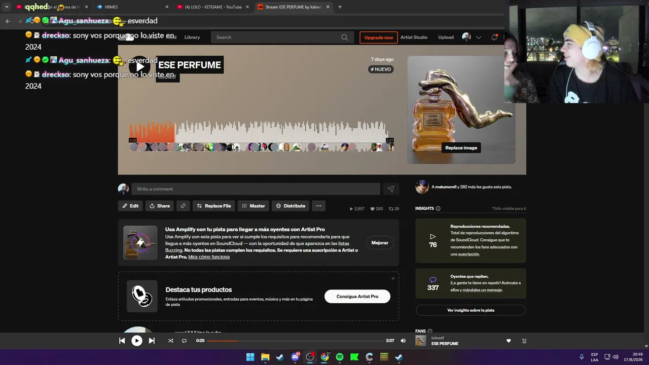Open Artist Studio from header

point(414,37)
